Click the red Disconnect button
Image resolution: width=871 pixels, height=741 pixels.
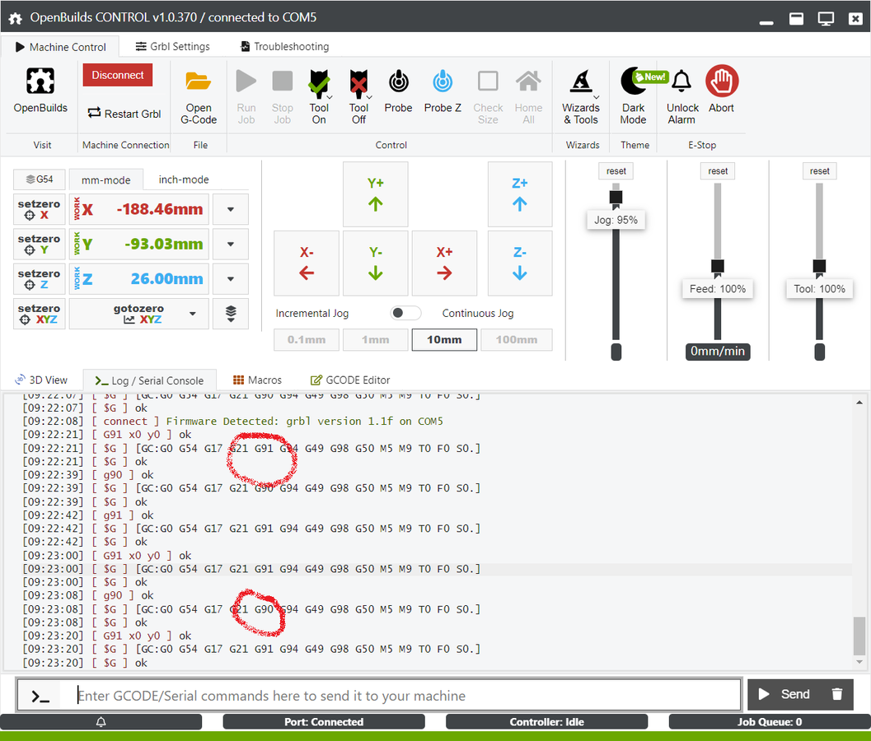(118, 75)
